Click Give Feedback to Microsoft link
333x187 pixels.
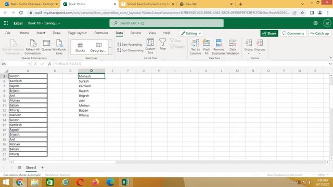pos(285,175)
